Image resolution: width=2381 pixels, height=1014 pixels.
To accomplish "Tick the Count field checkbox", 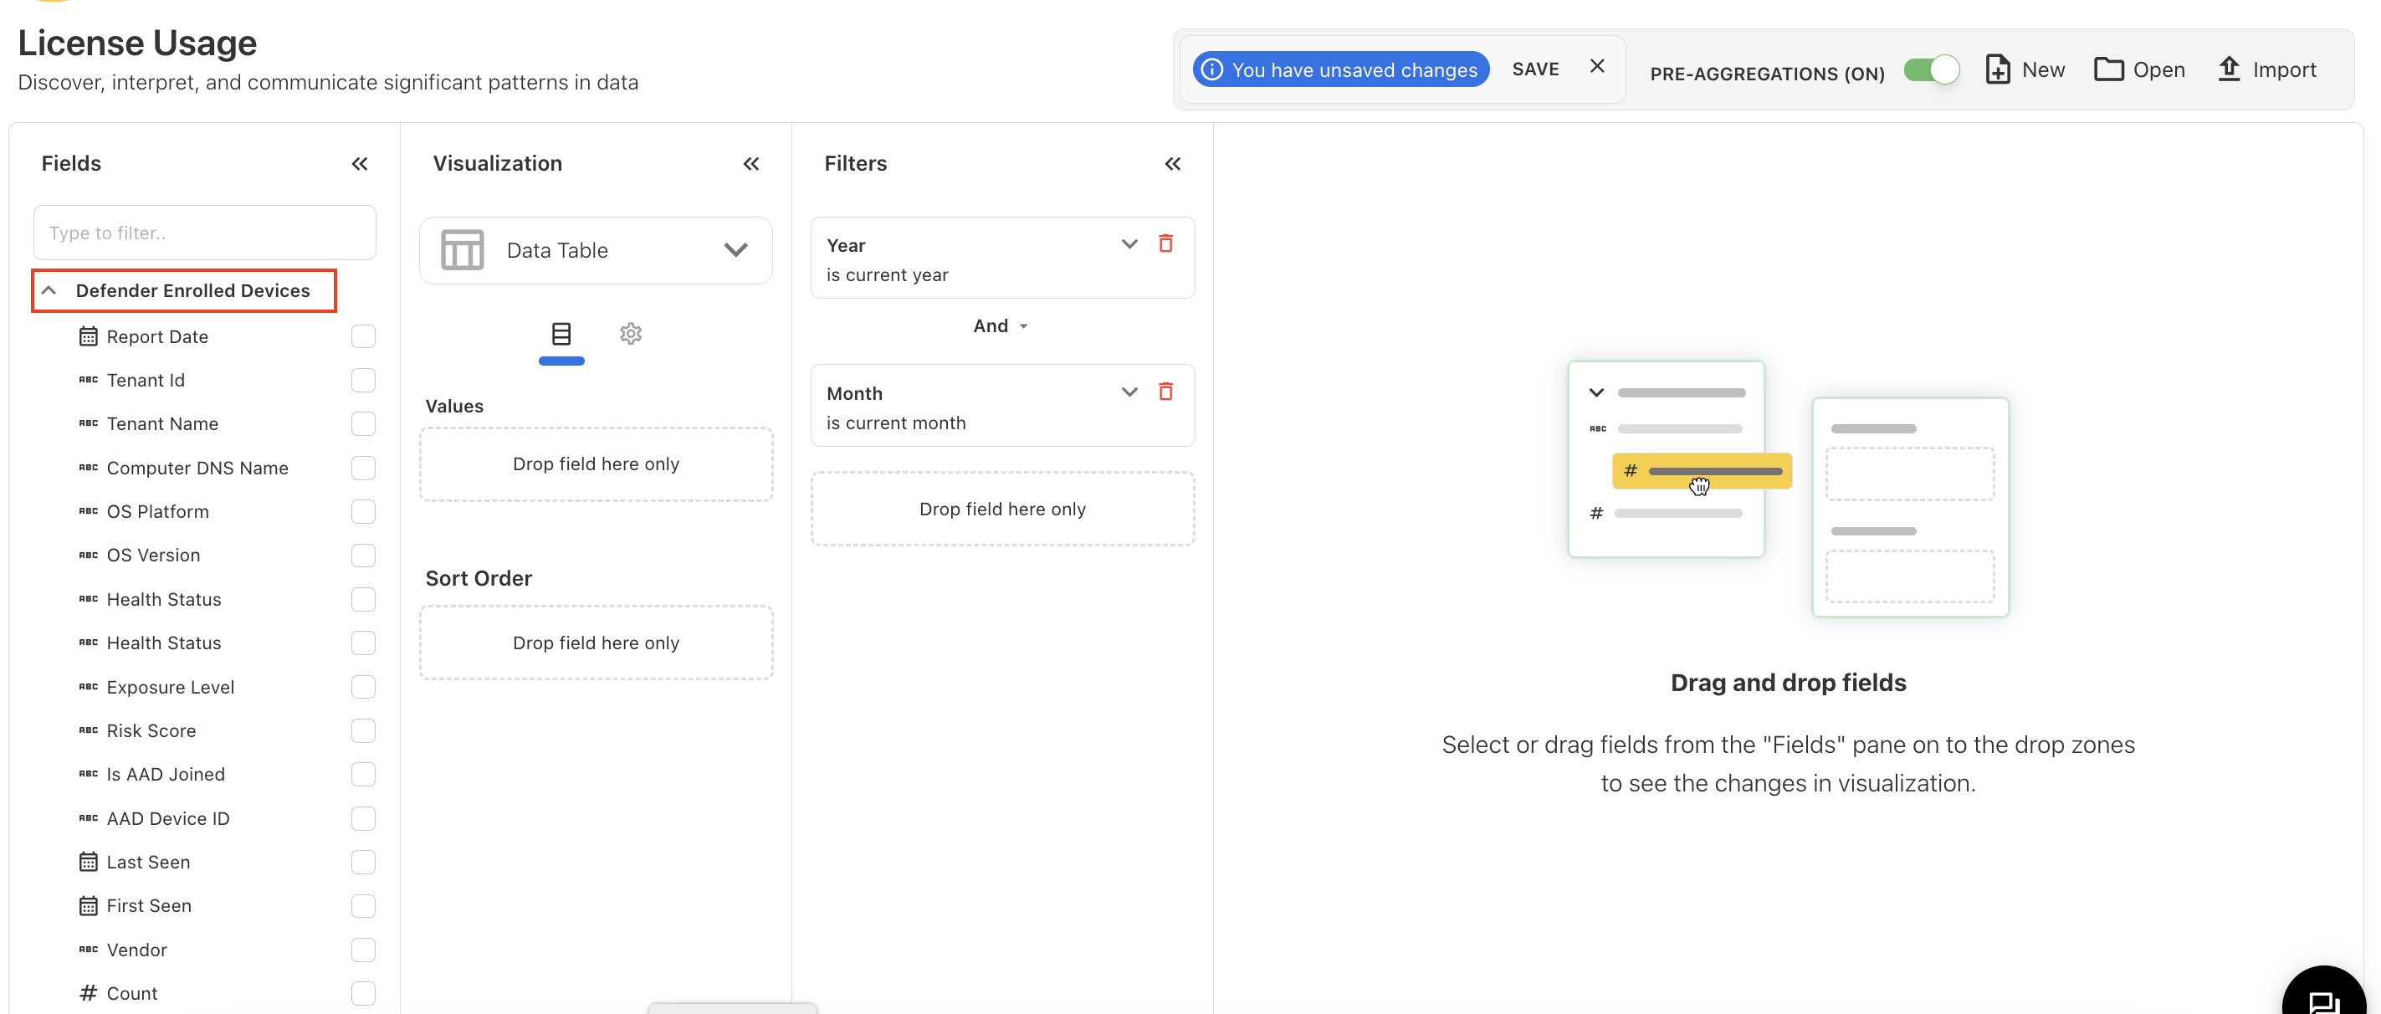I will point(363,994).
